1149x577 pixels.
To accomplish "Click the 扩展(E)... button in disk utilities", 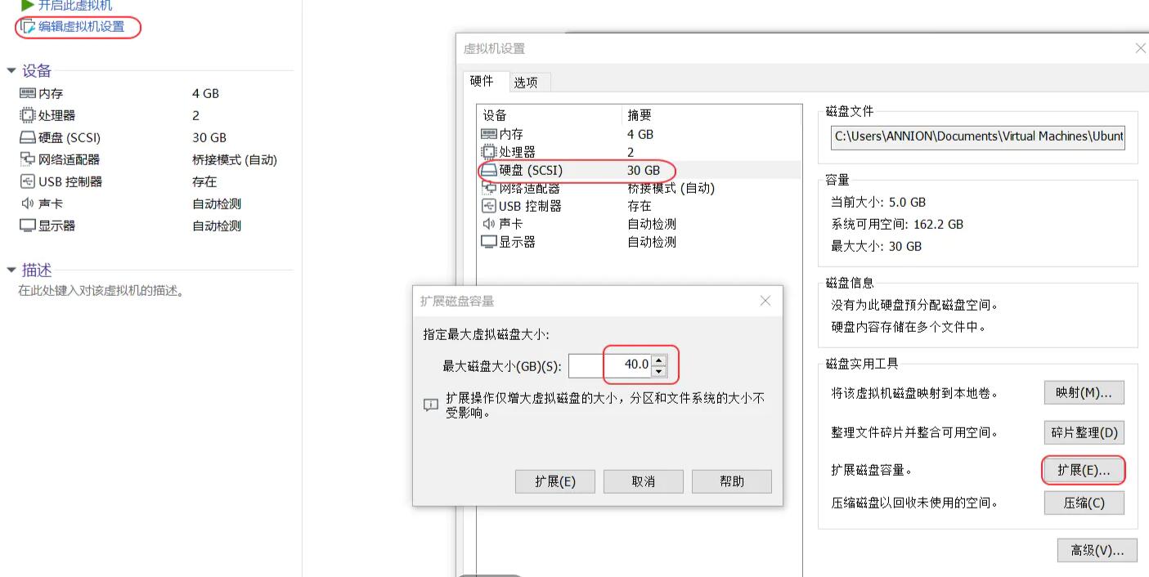I will pyautogui.click(x=1084, y=470).
